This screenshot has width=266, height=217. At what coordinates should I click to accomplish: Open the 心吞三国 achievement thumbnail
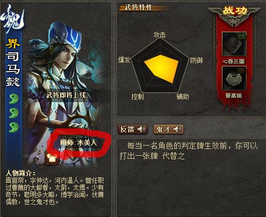coord(234,44)
